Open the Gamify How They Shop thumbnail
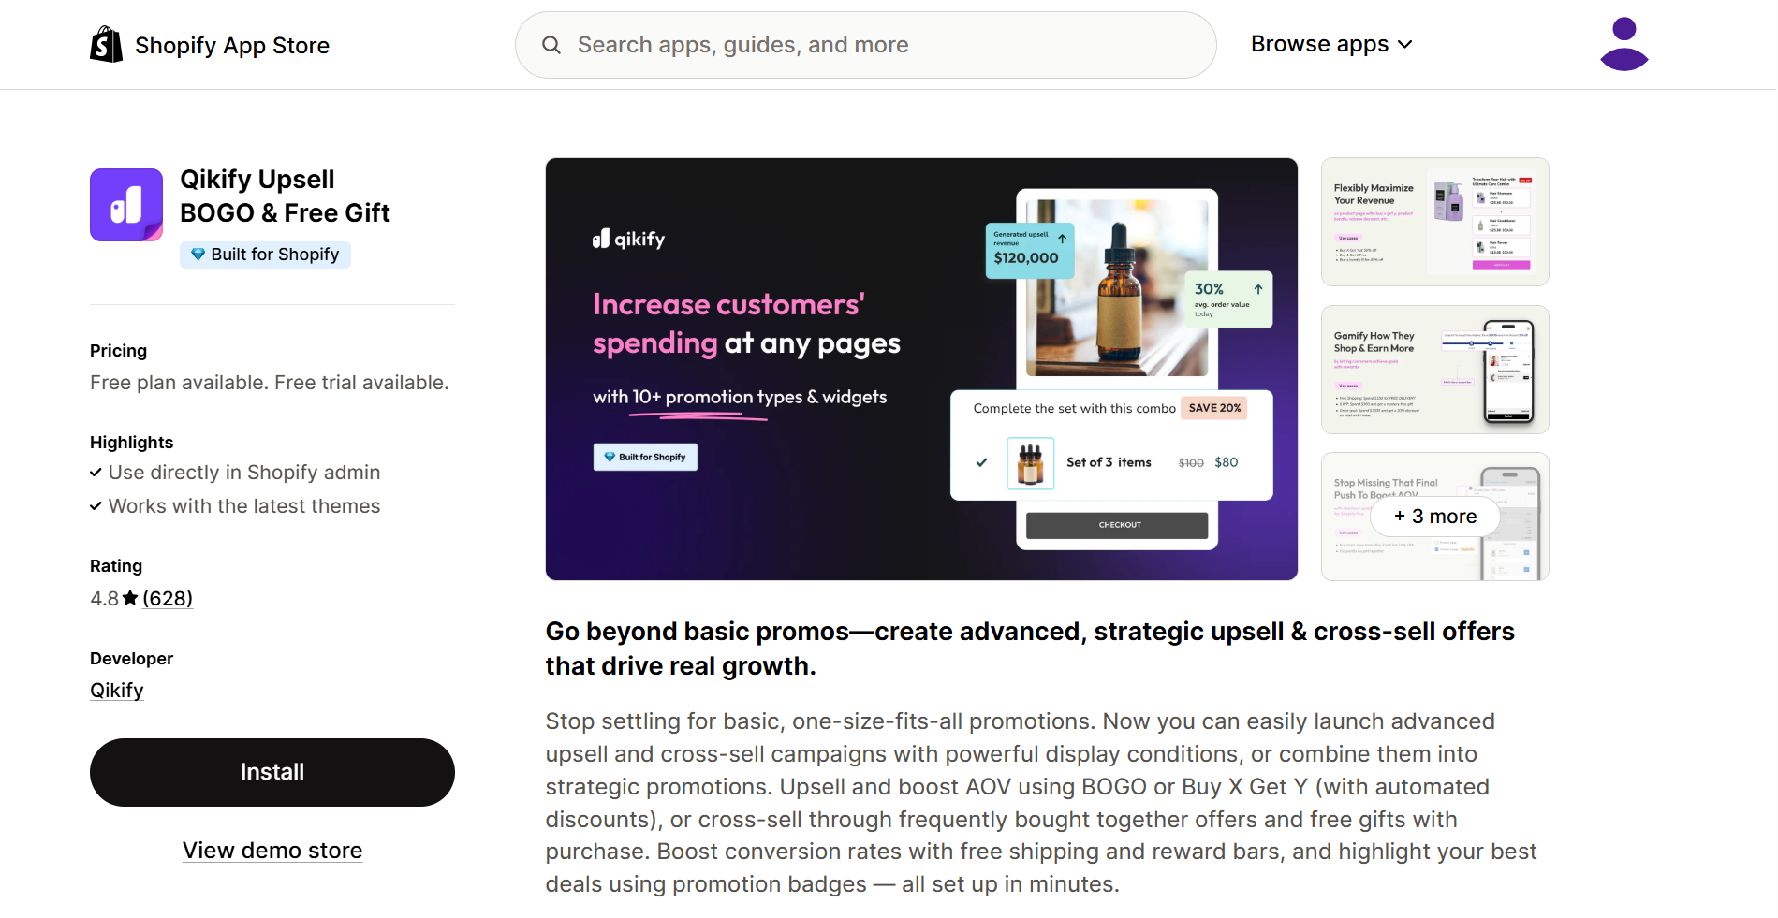Viewport: 1778px width, 918px height. point(1434,370)
